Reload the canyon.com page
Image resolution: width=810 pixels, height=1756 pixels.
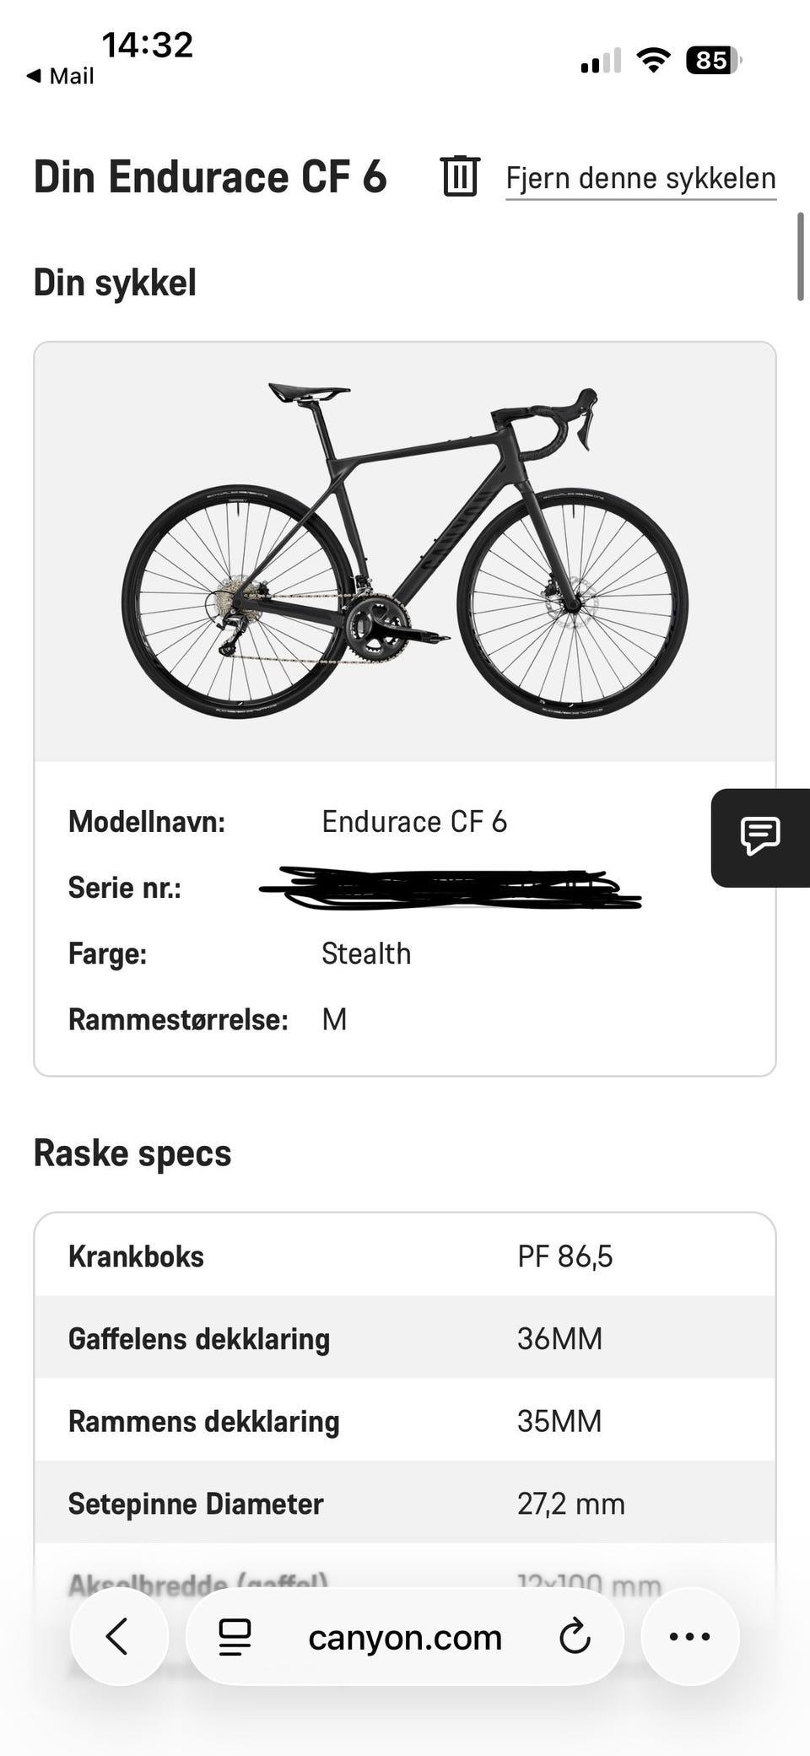(575, 1637)
